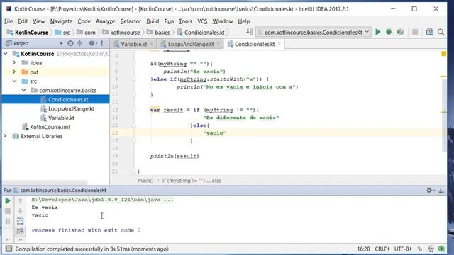The width and height of the screenshot is (454, 255).
Task: Click the yellow inspection warning indicator
Action: (443, 54)
